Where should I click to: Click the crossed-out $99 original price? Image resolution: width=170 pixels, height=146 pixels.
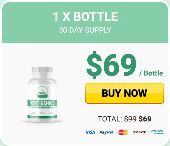tap(130, 119)
